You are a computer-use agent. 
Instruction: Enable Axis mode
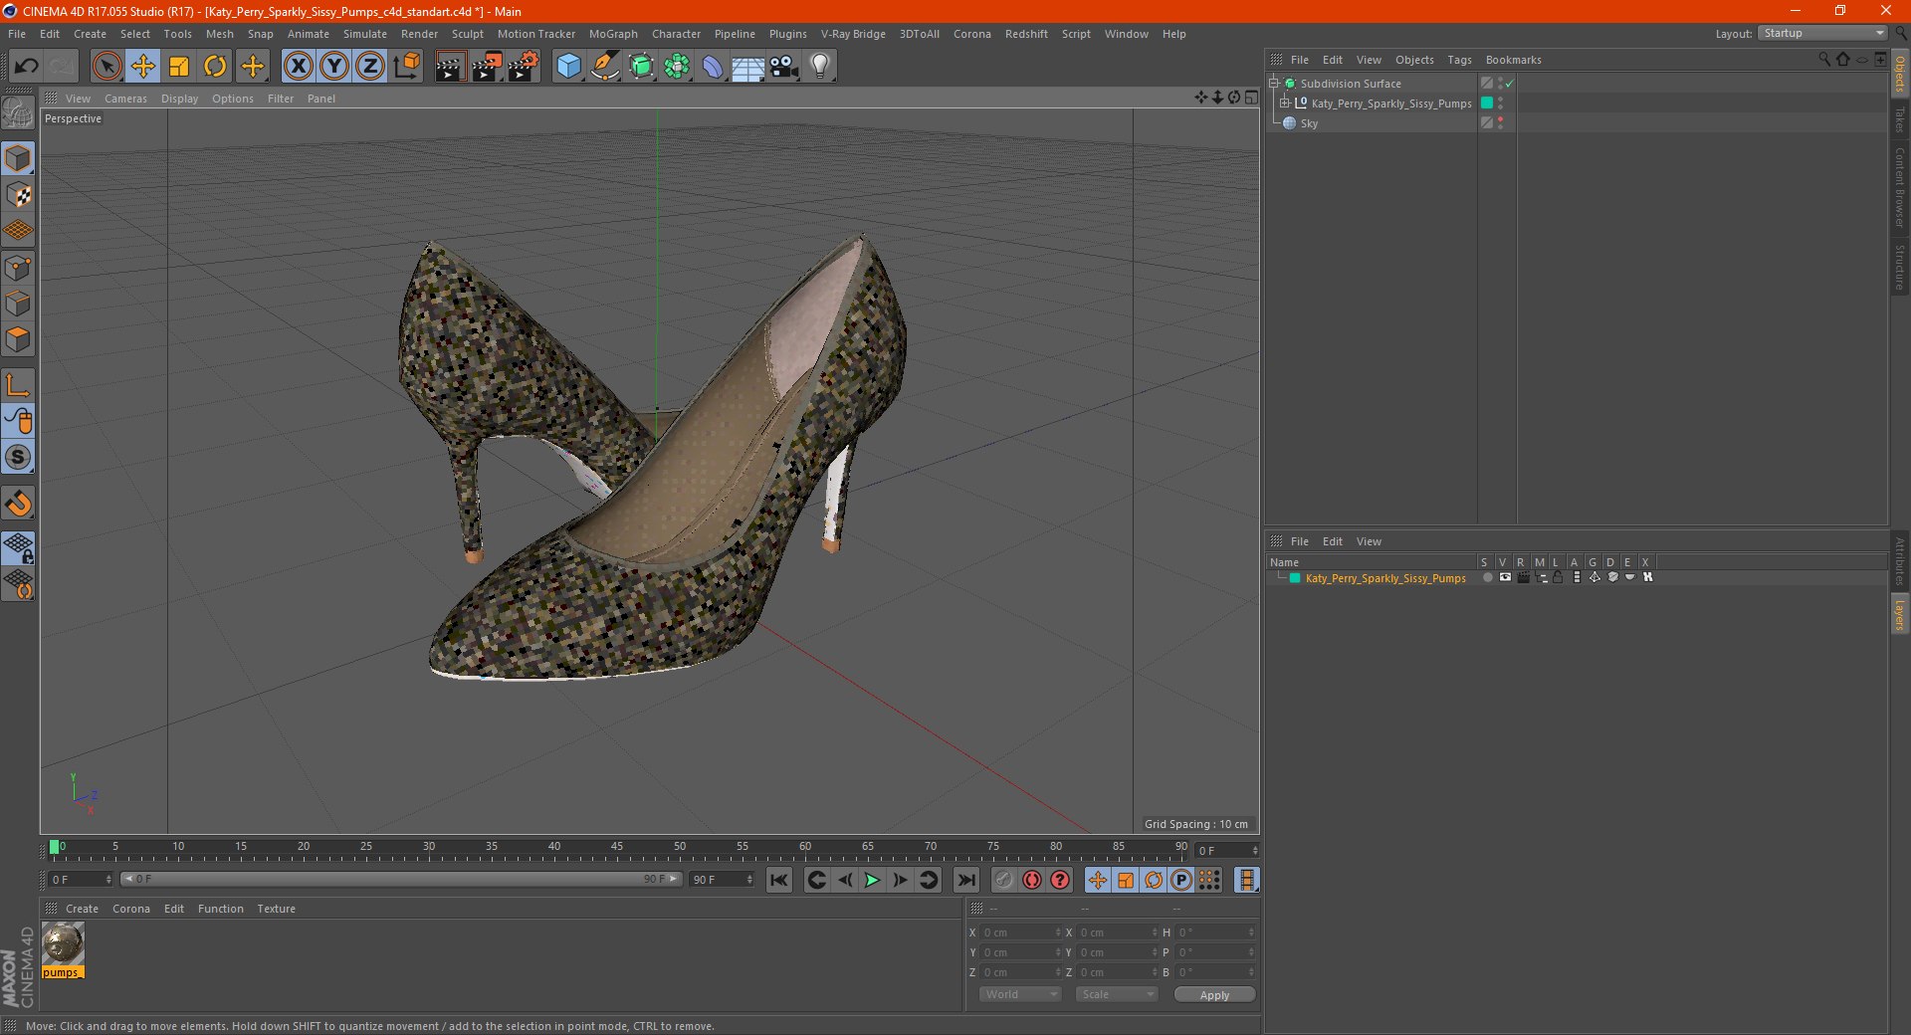tap(18, 385)
